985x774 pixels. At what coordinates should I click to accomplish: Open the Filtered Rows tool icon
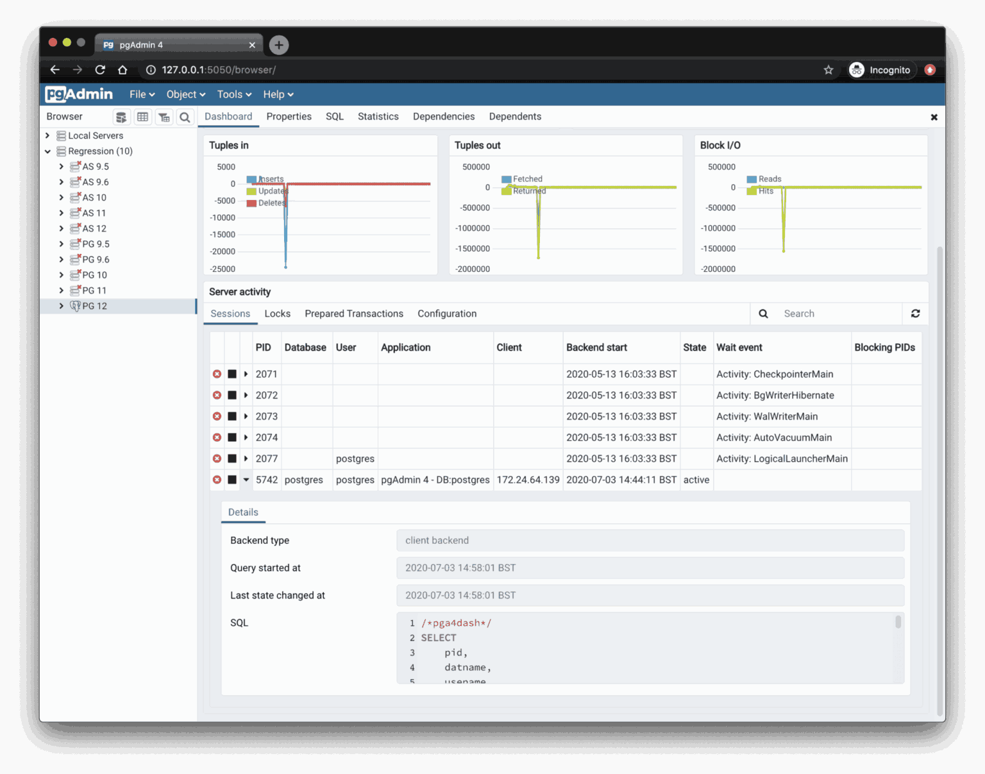tap(164, 117)
